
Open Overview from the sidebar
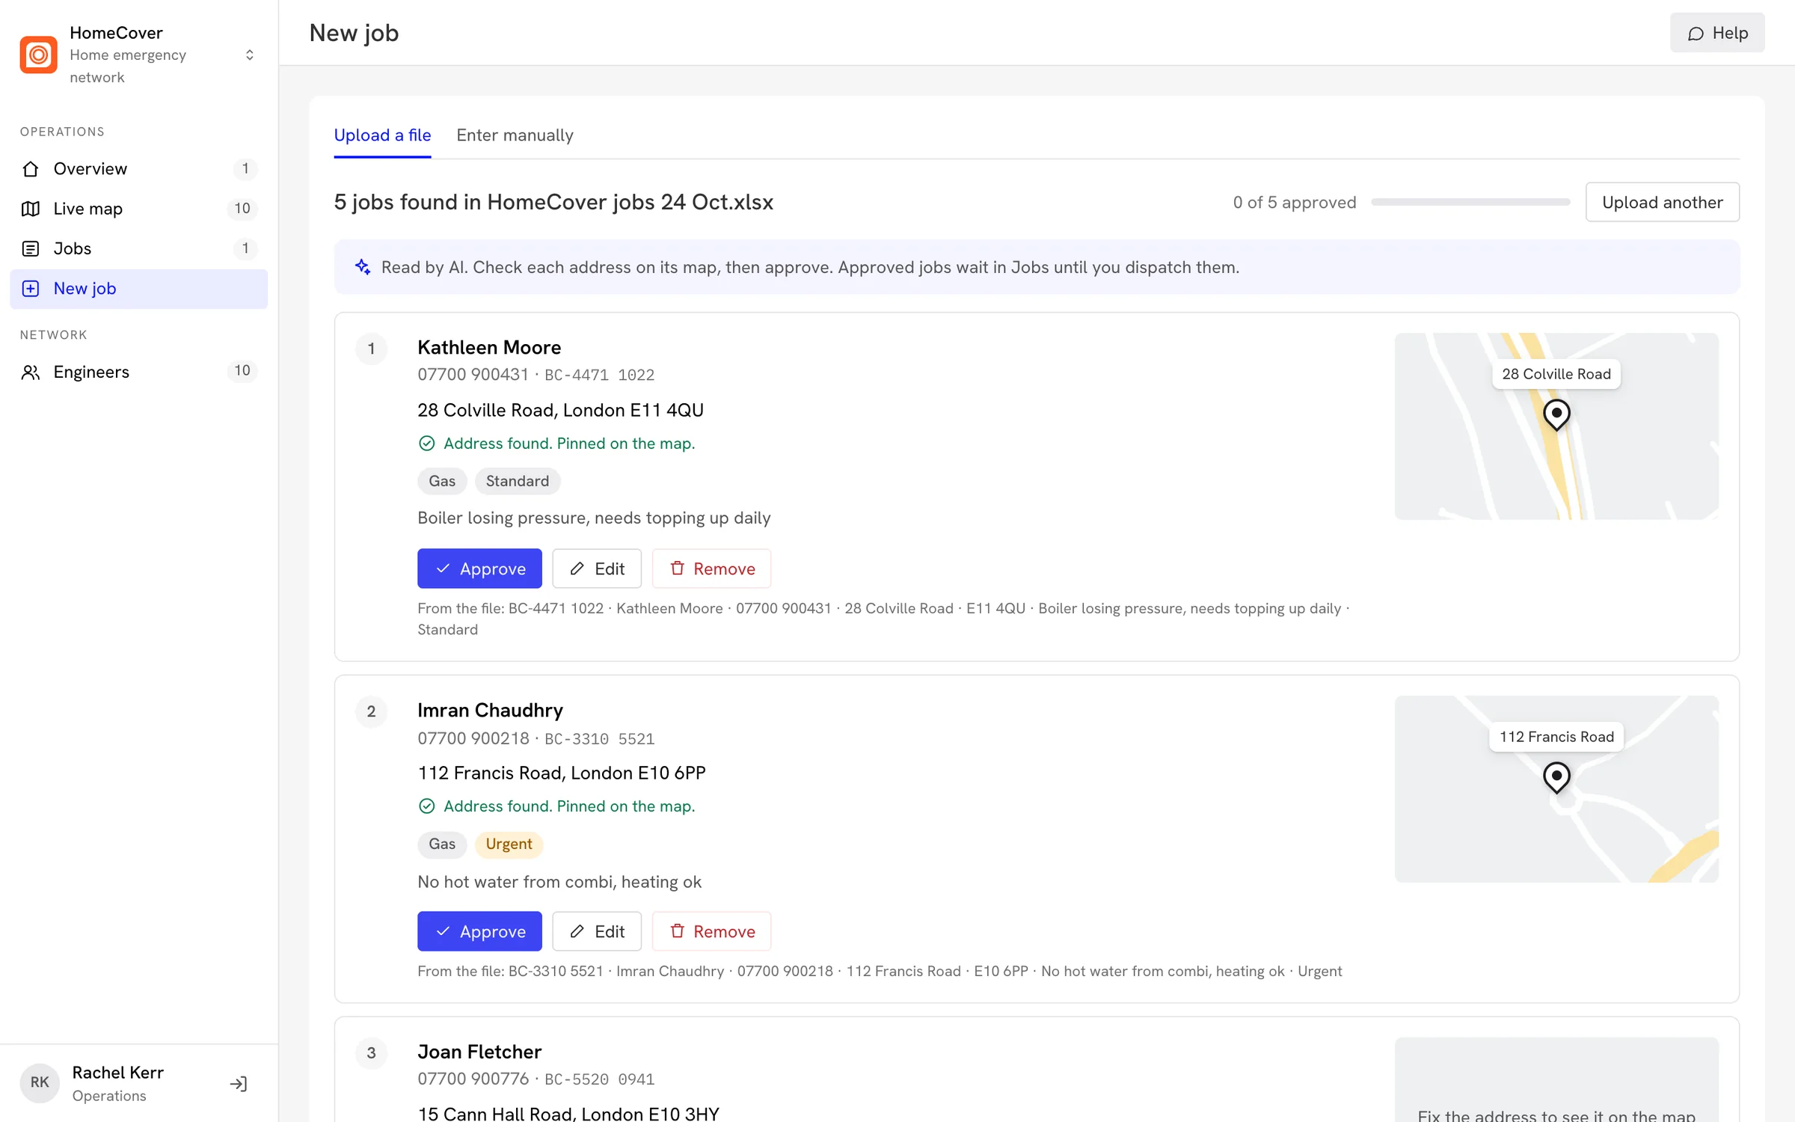(x=139, y=168)
